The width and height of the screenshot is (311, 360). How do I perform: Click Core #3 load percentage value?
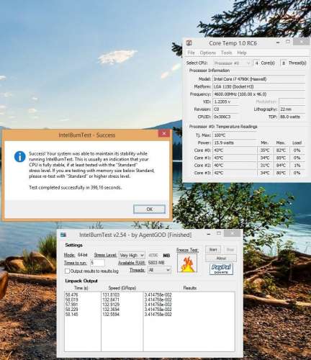[297, 173]
